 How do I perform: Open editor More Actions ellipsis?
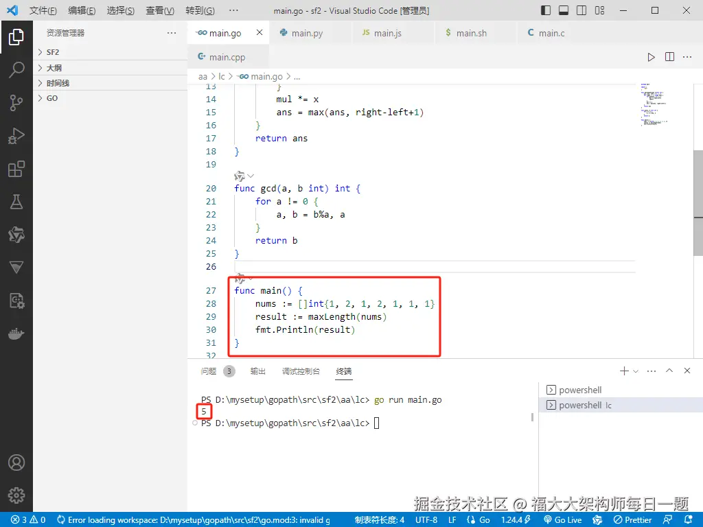687,57
